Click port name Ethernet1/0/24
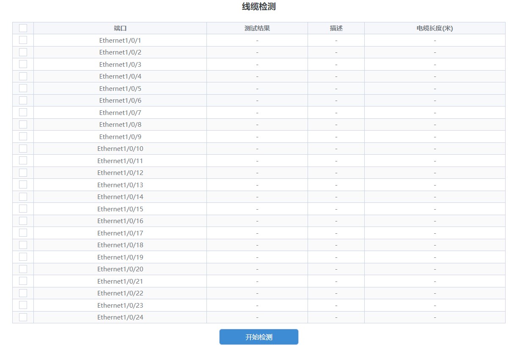 [120, 317]
